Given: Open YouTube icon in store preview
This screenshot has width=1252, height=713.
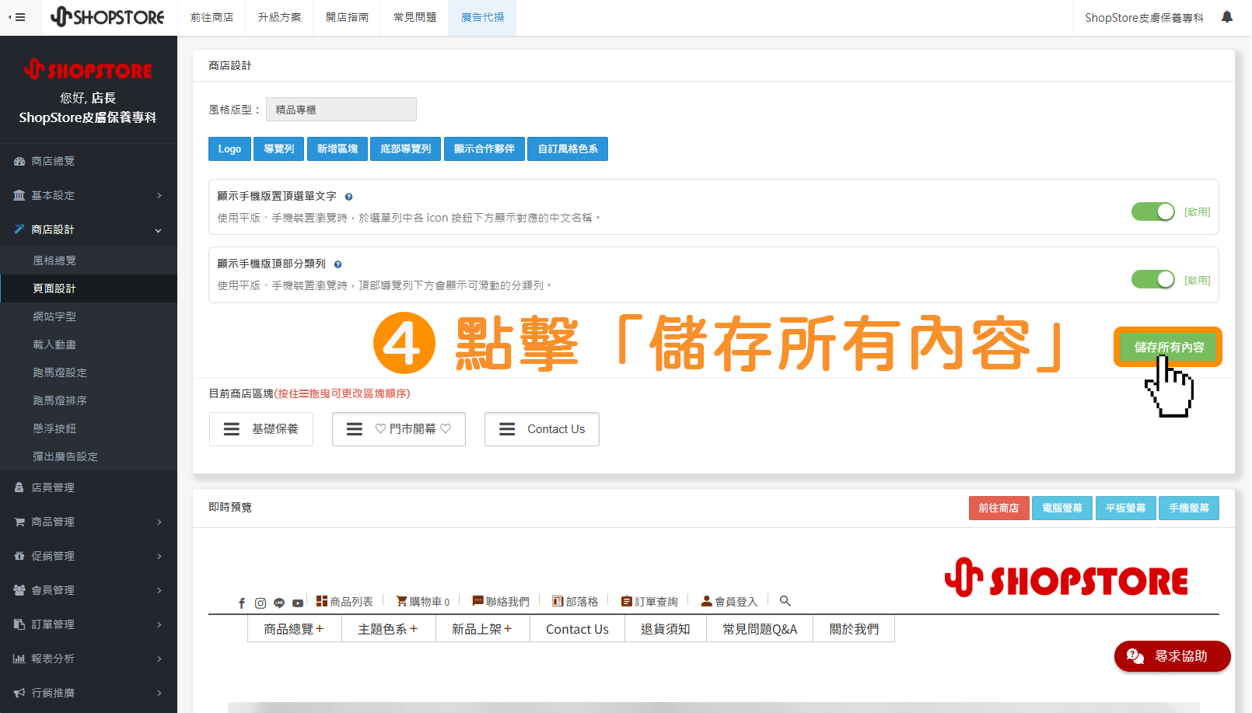Looking at the screenshot, I should 298,603.
